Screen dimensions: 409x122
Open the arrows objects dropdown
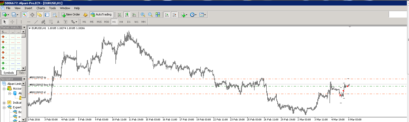[76, 22]
